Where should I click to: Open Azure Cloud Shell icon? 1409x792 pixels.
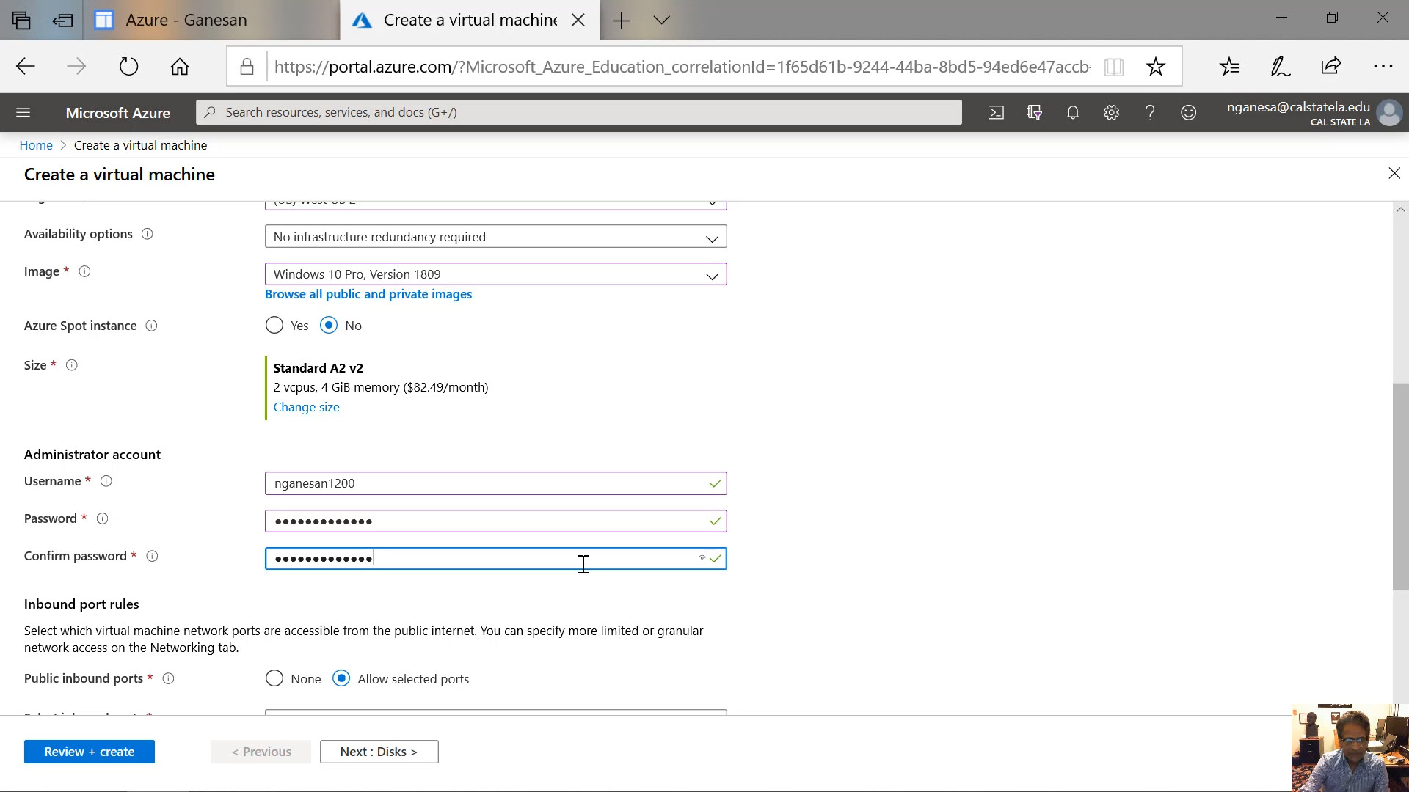(x=996, y=112)
